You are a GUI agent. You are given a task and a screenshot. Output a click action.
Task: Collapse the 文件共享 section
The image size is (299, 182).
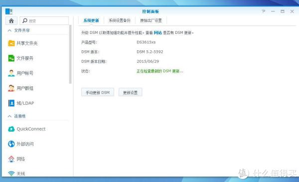(9, 30)
